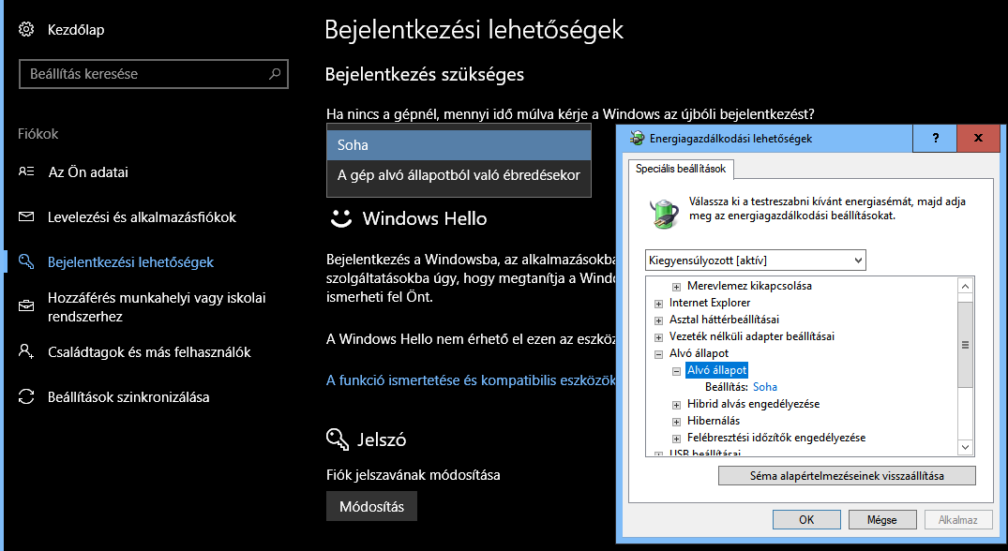
Task: Click the Módosítás password button
Action: [x=371, y=506]
